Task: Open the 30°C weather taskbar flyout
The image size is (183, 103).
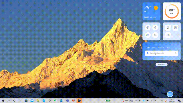Action: coord(127,100)
